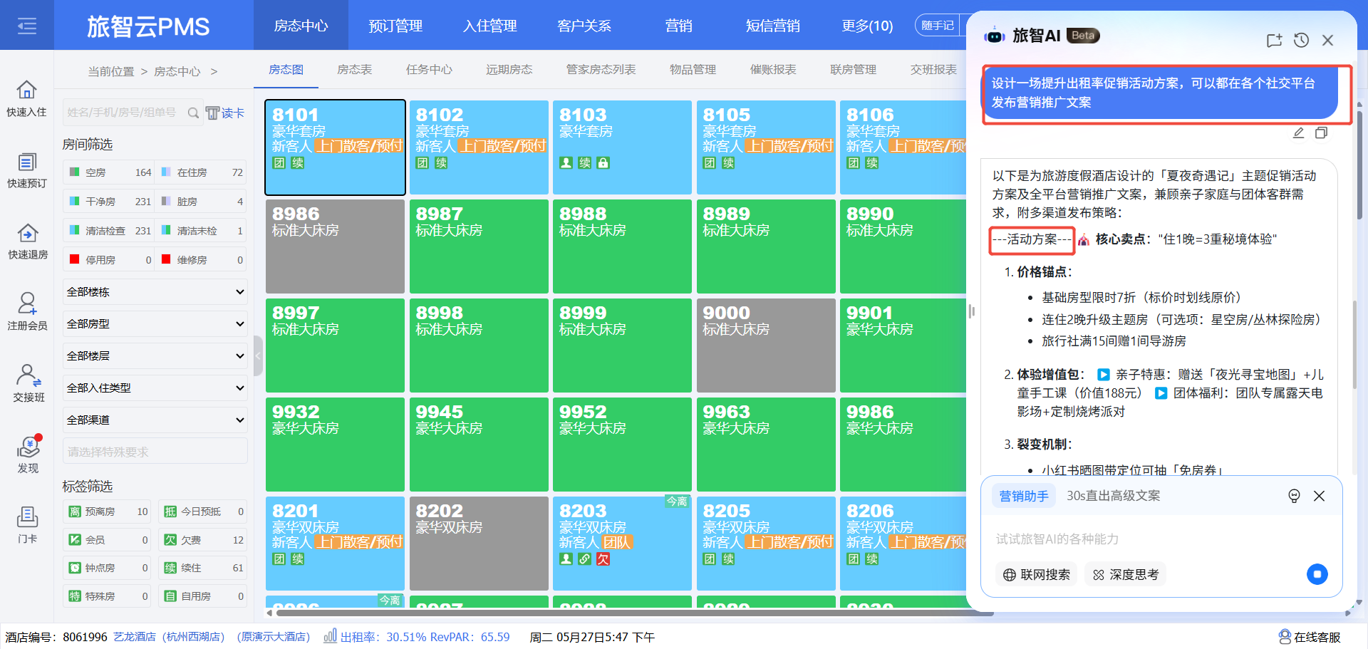Click the lightbulb tips icon in 营销助手 bar
1368x649 pixels.
pyautogui.click(x=1294, y=496)
